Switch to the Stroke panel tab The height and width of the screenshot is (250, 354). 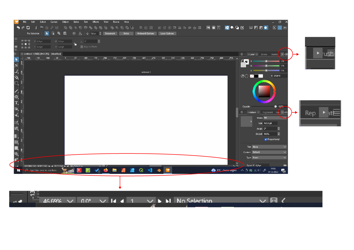point(264,54)
